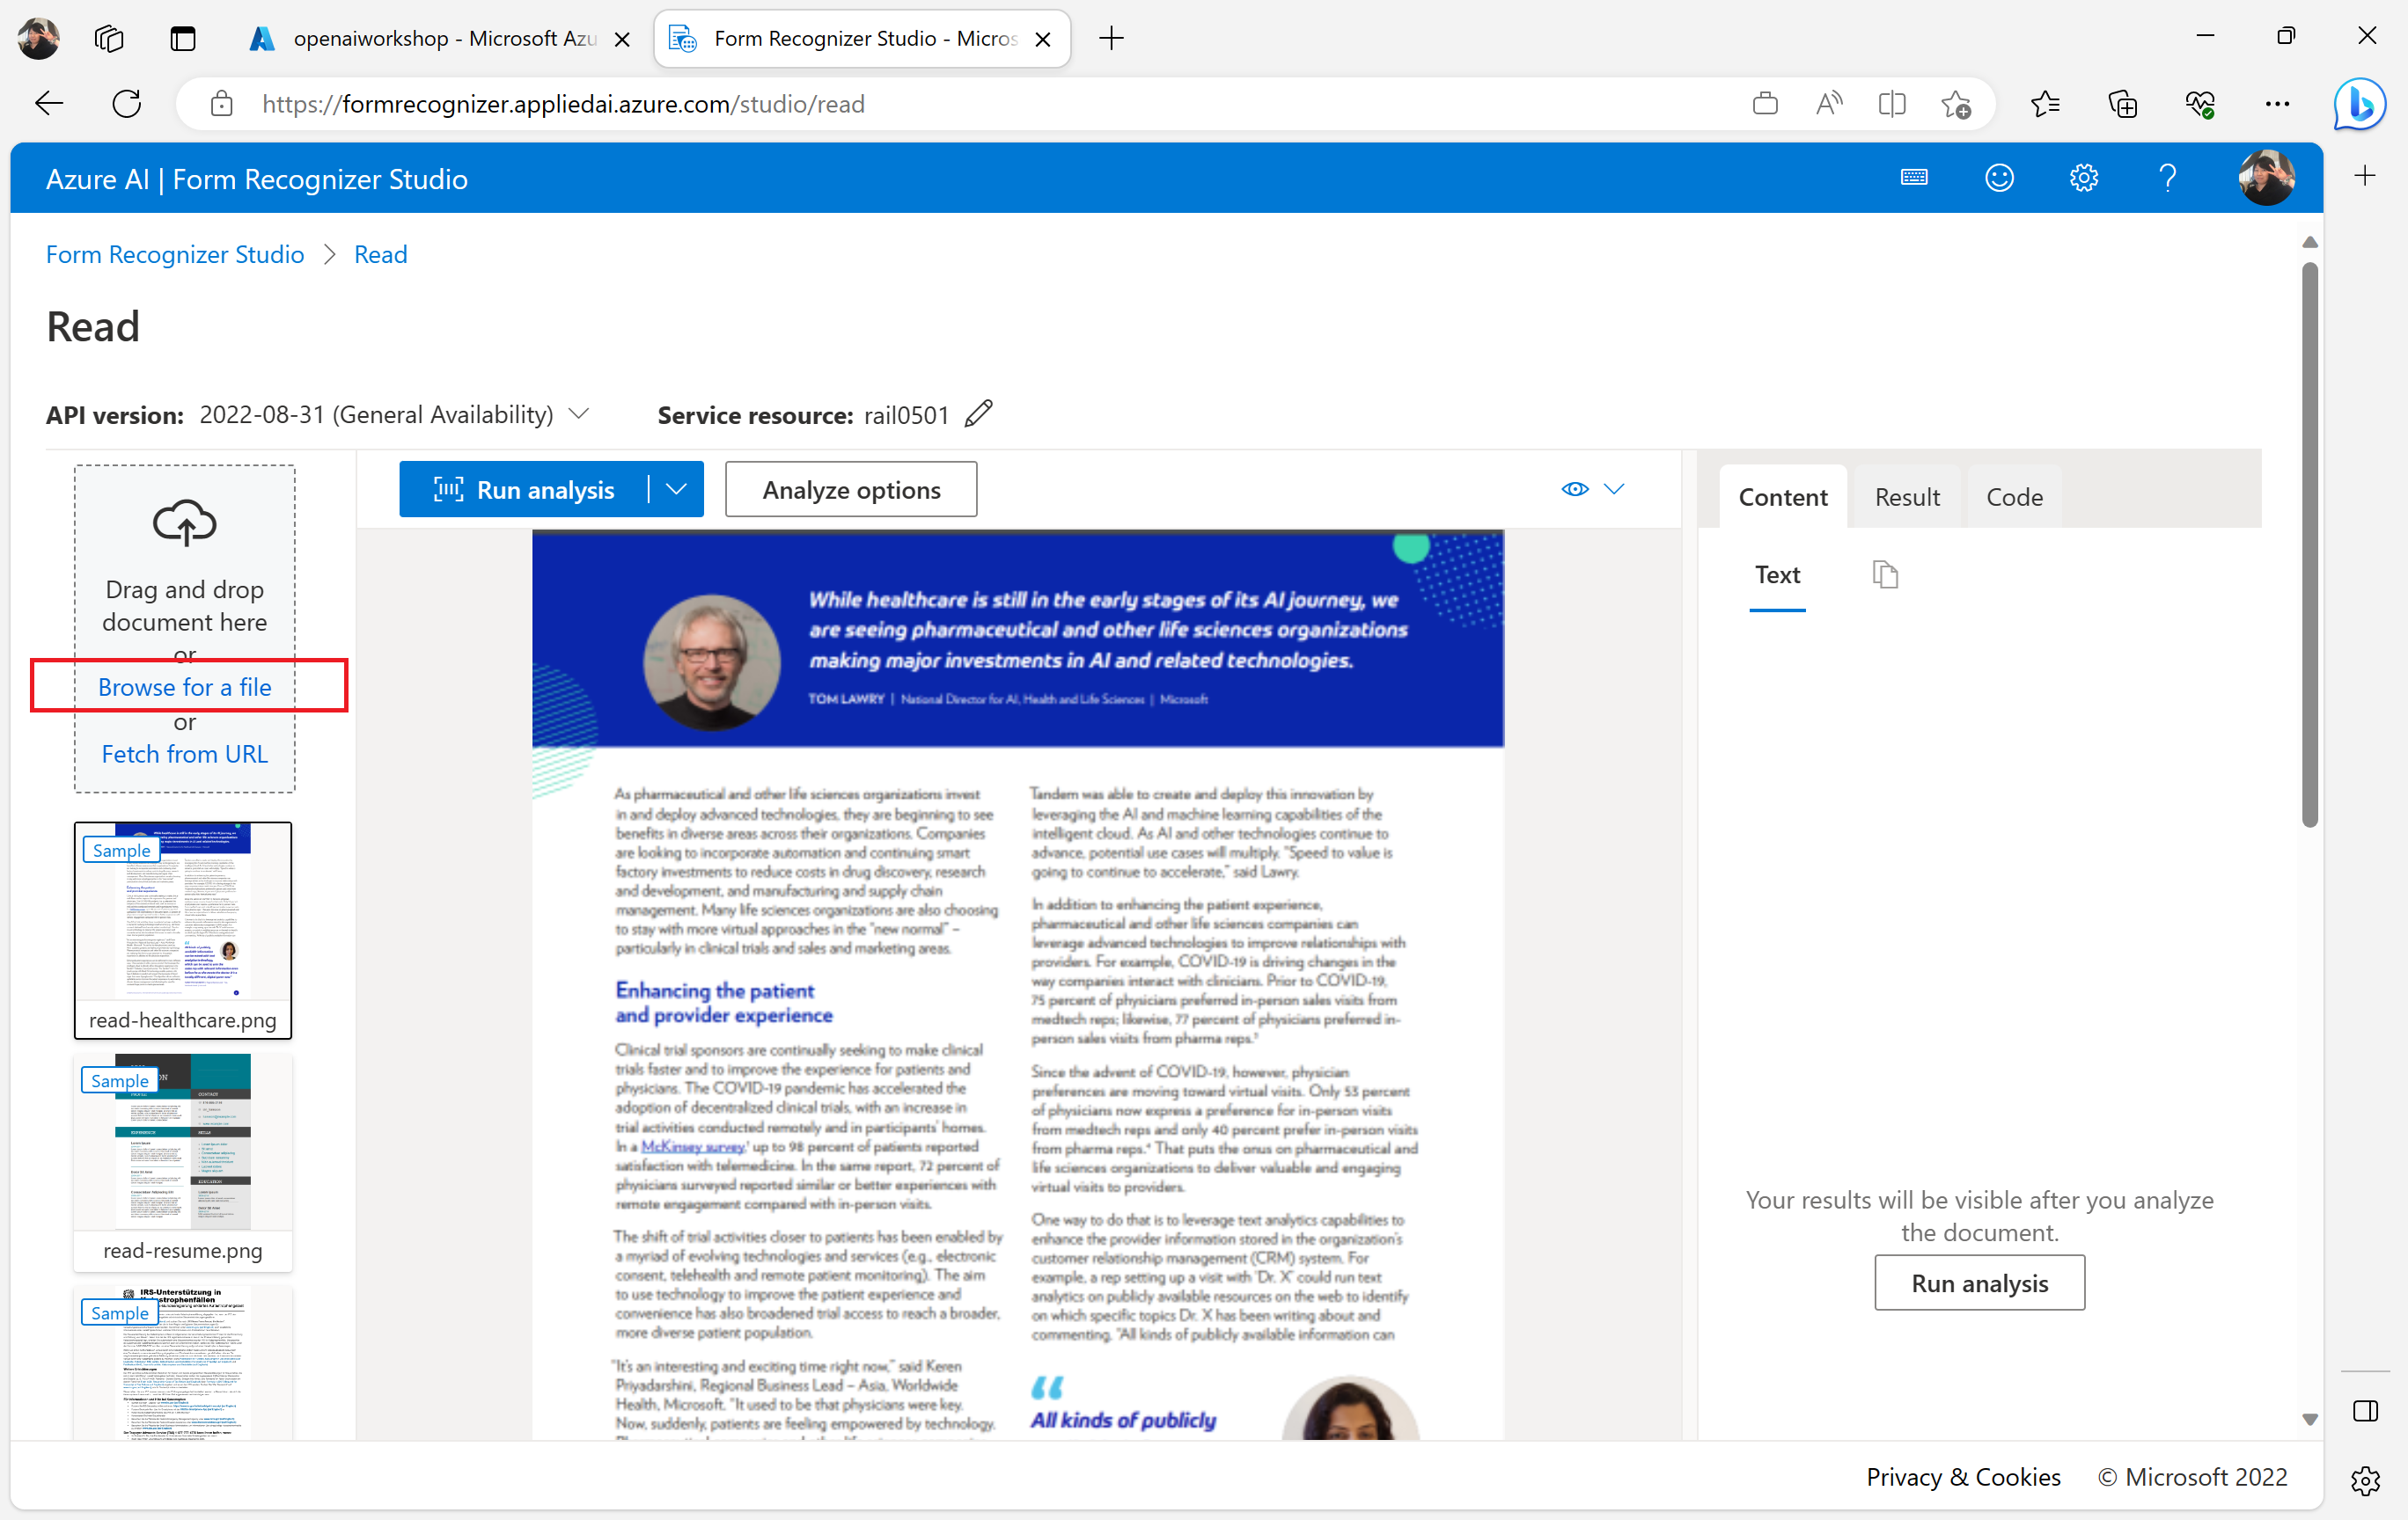2408x1520 pixels.
Task: Click the Analyze options button
Action: [x=850, y=490]
